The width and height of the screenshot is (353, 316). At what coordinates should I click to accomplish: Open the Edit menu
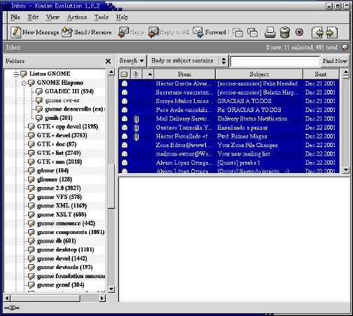tap(33, 18)
